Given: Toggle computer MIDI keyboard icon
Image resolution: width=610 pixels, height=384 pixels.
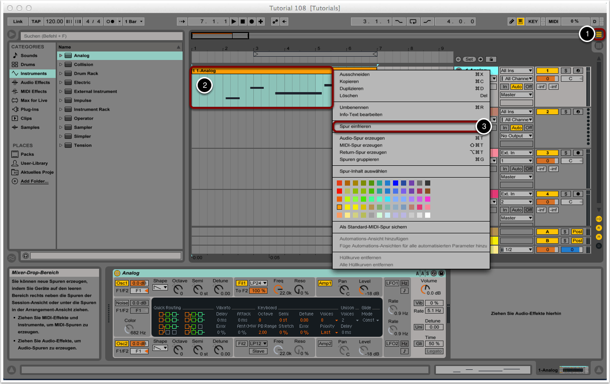Looking at the screenshot, I should (x=521, y=22).
